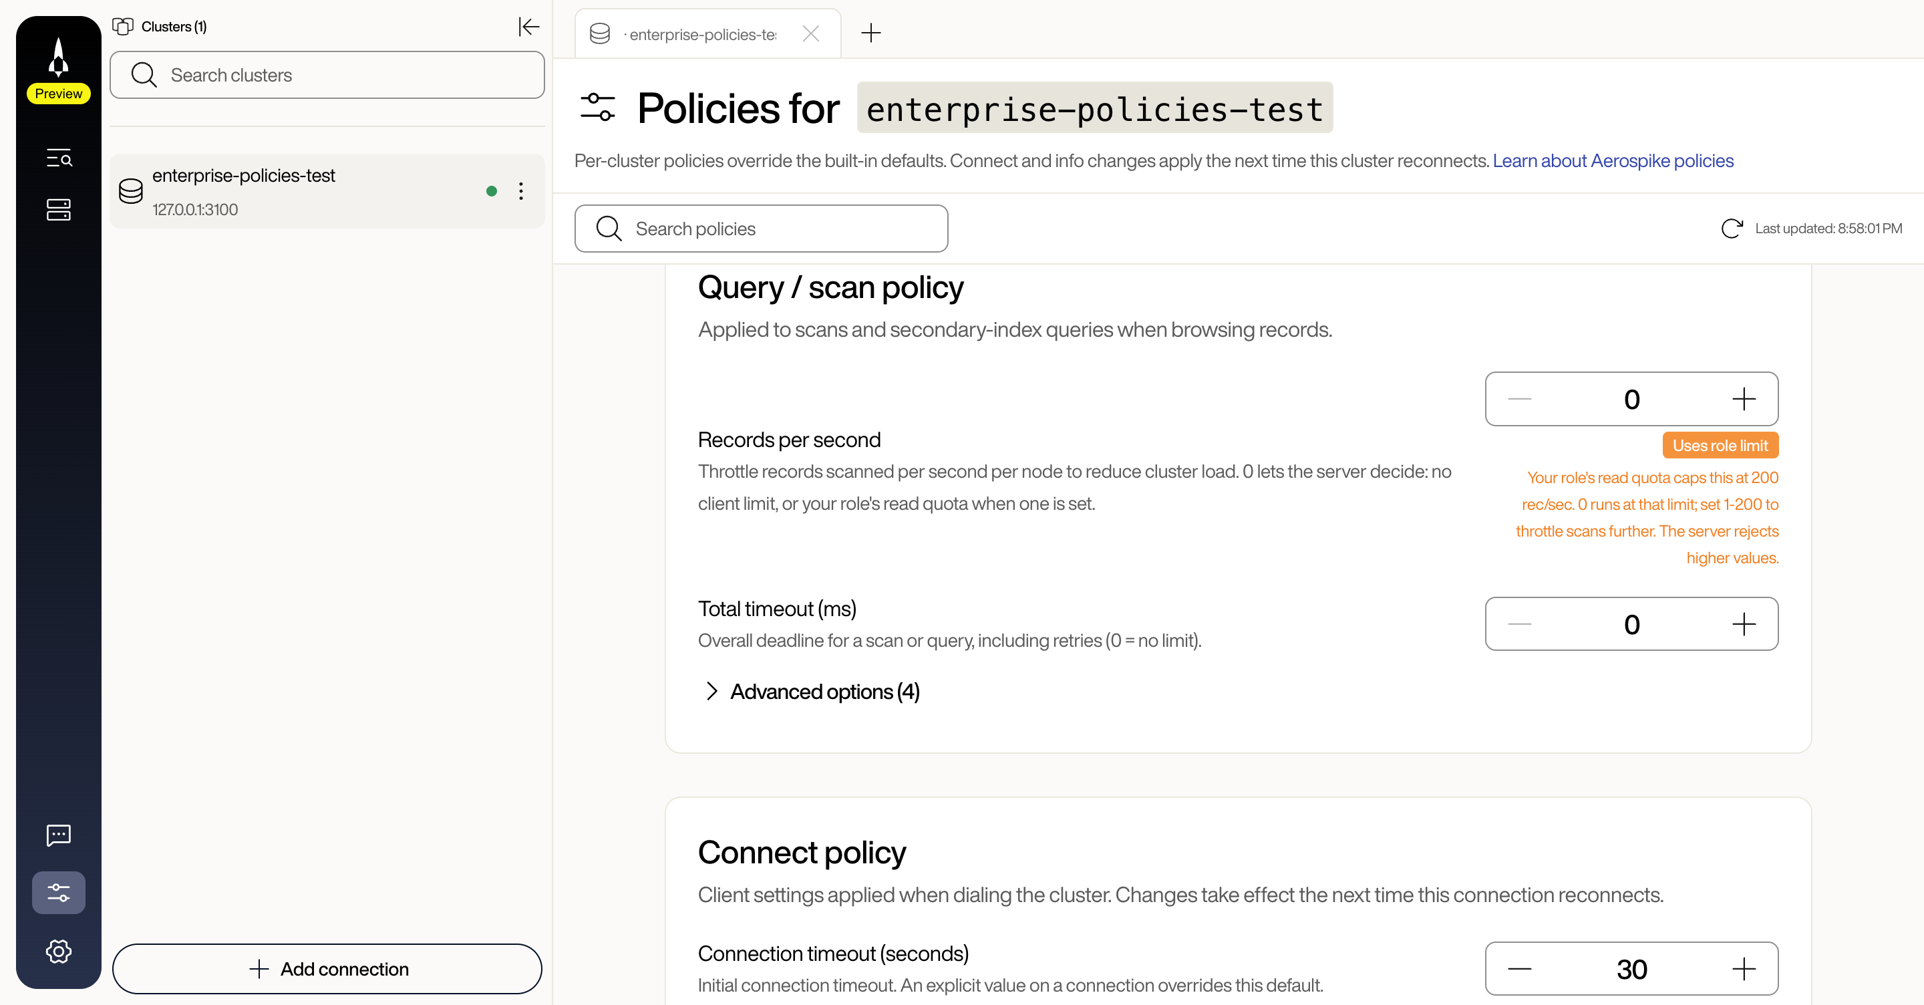Select enterprise-policies-test cluster in the list

point(327,191)
